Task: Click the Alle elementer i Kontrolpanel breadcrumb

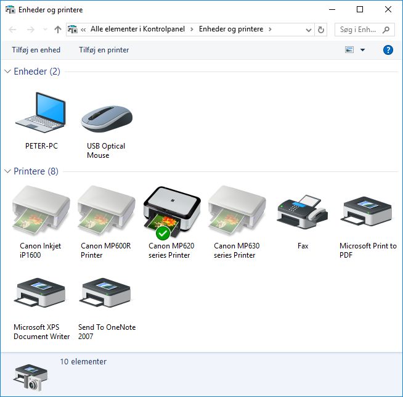Action: [x=137, y=29]
